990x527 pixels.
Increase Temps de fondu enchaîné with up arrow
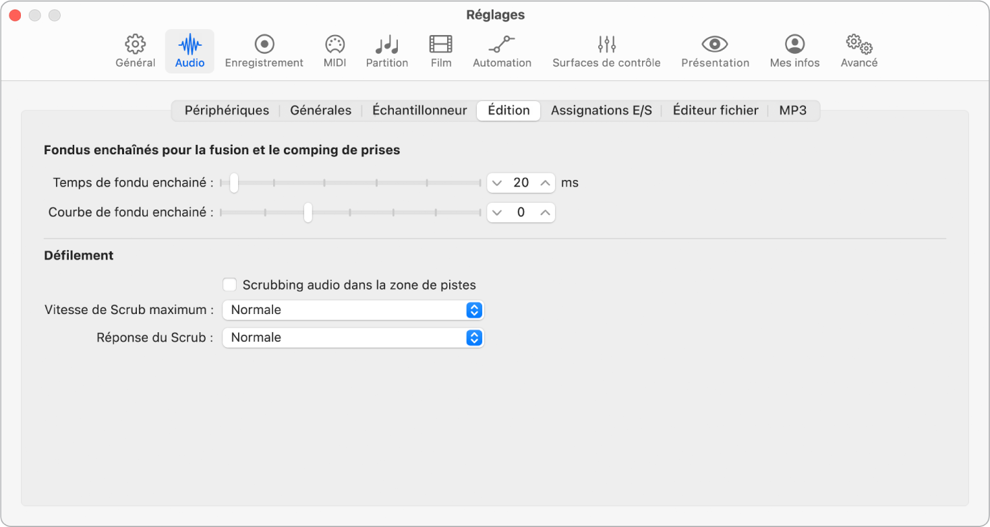coord(545,183)
